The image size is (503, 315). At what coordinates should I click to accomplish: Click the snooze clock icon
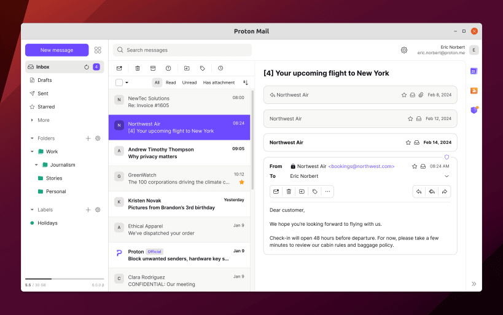point(220,68)
